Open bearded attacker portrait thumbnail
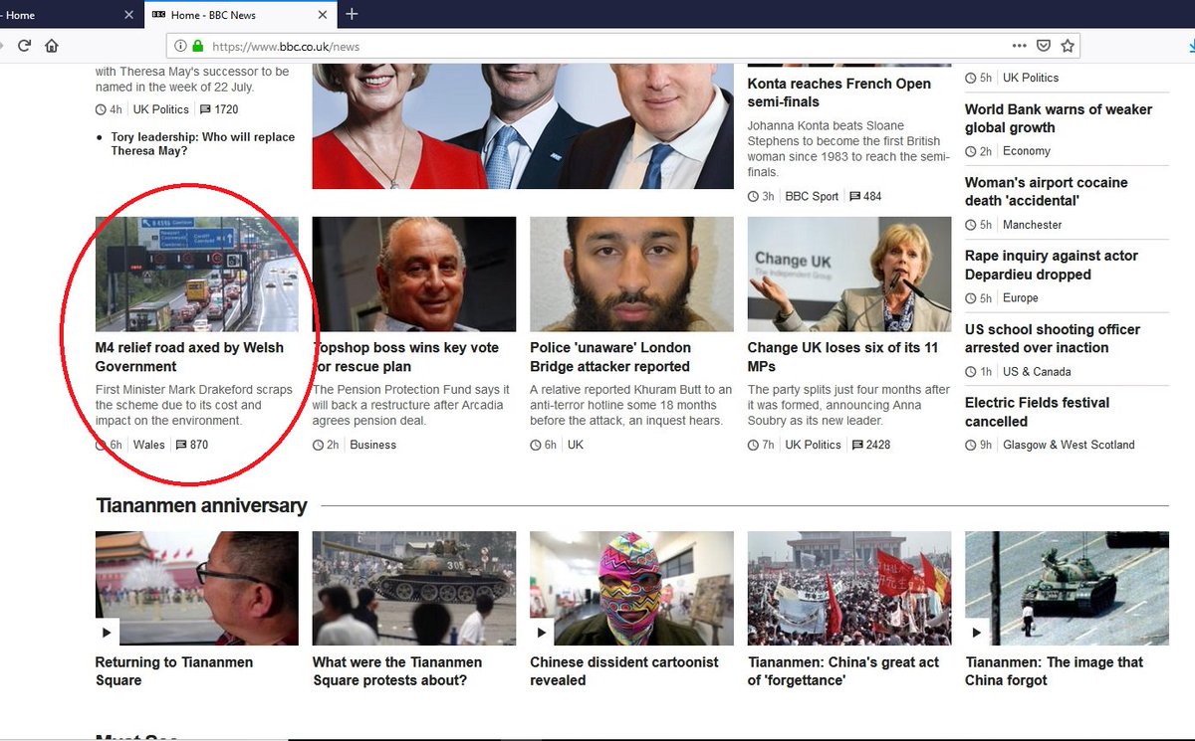 point(631,275)
